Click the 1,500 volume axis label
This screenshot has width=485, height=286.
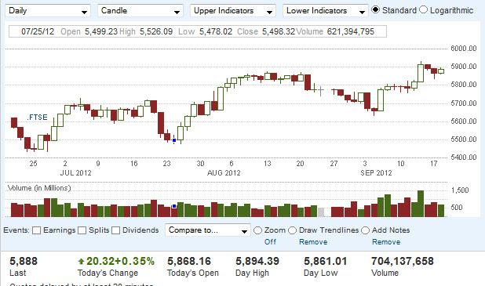pos(460,190)
